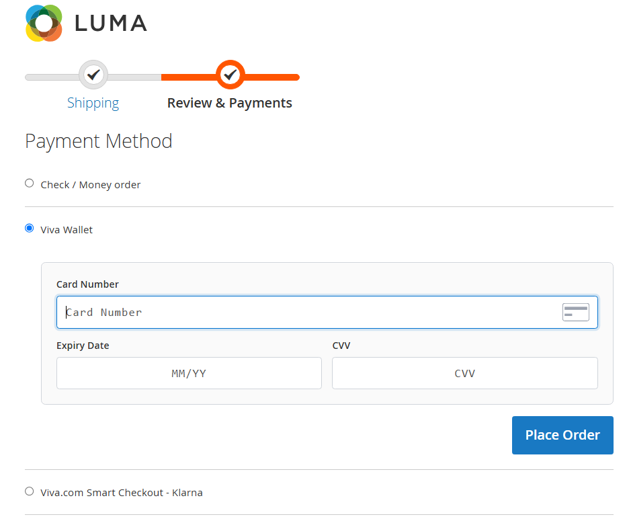This screenshot has width=629, height=521.
Task: Choose Viva.com Smart Checkout - Klarna option
Action: click(x=30, y=491)
